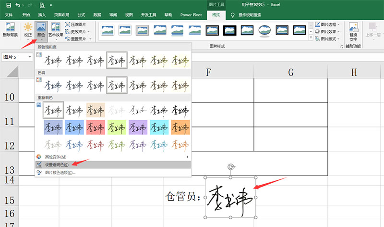Apply the thick black frame picture style
The height and width of the screenshot is (227, 384).
[x=230, y=30]
